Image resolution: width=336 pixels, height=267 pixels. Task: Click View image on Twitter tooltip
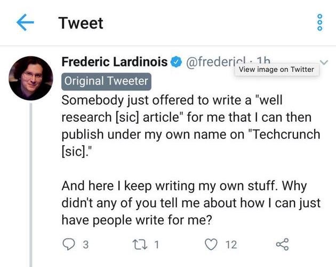pyautogui.click(x=276, y=69)
